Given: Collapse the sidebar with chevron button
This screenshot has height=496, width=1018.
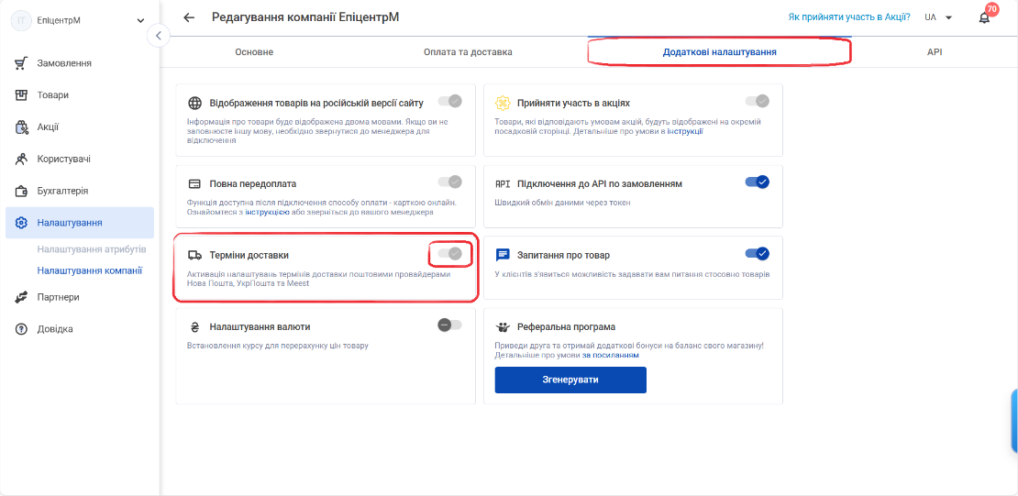Looking at the screenshot, I should pos(159,35).
